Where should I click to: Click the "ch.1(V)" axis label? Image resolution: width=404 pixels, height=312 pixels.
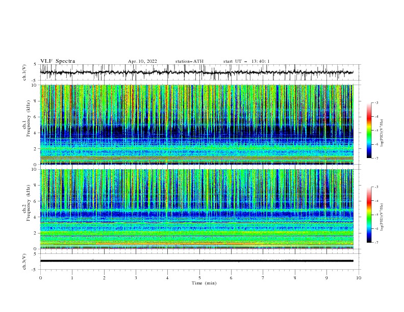coord(24,72)
